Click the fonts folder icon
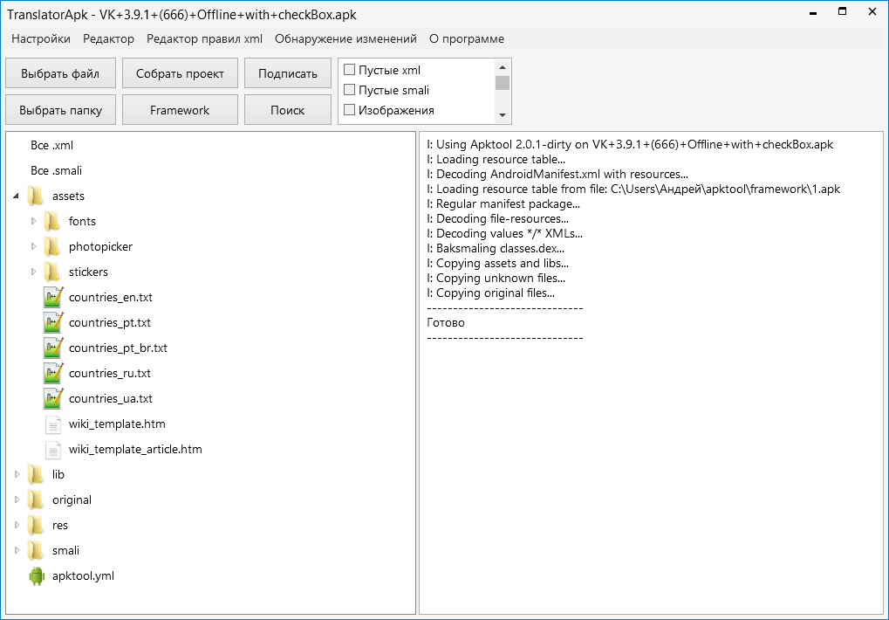Viewport: 889px width, 620px height. point(52,221)
